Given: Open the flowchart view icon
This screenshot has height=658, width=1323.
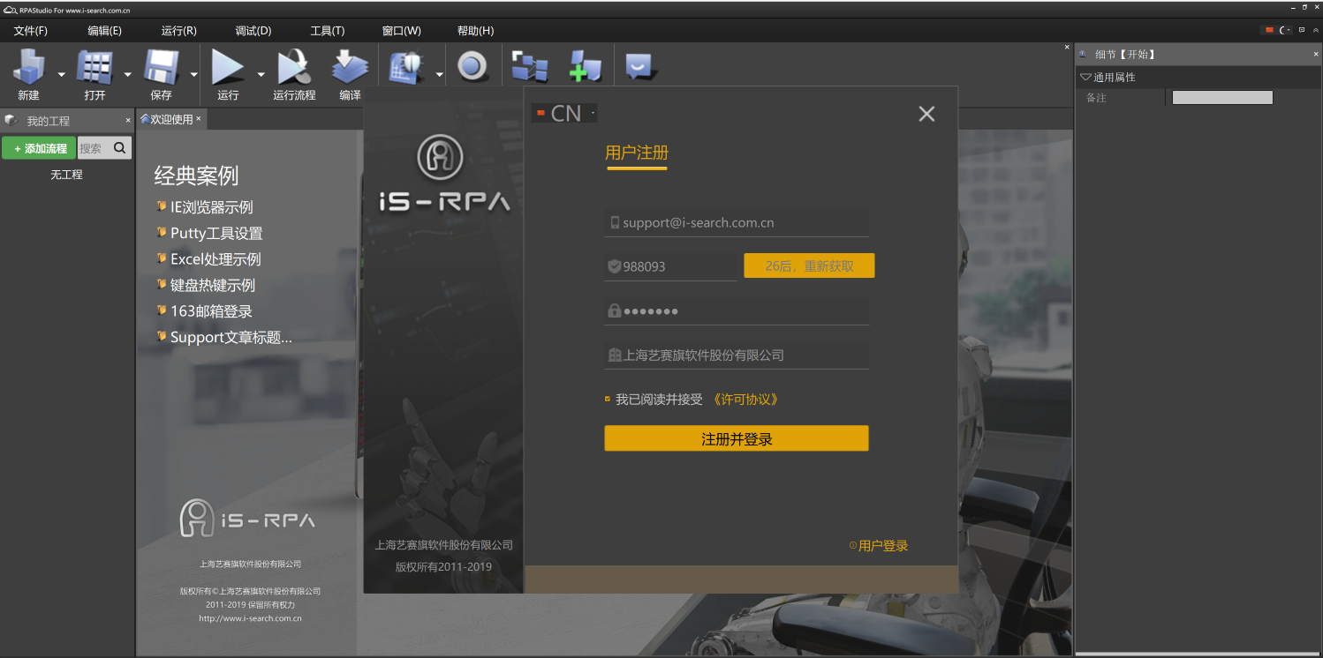Looking at the screenshot, I should pos(531,65).
